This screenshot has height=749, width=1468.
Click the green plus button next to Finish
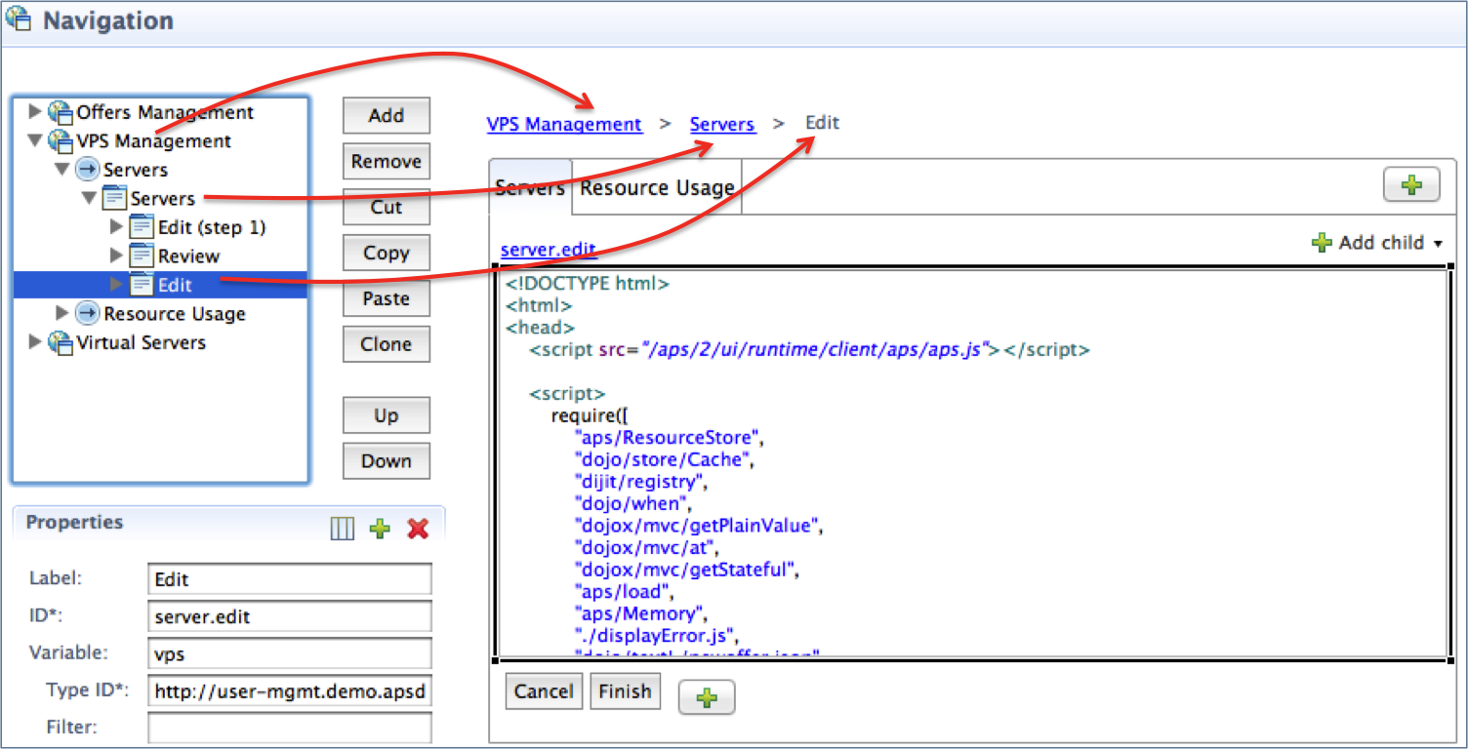click(706, 697)
